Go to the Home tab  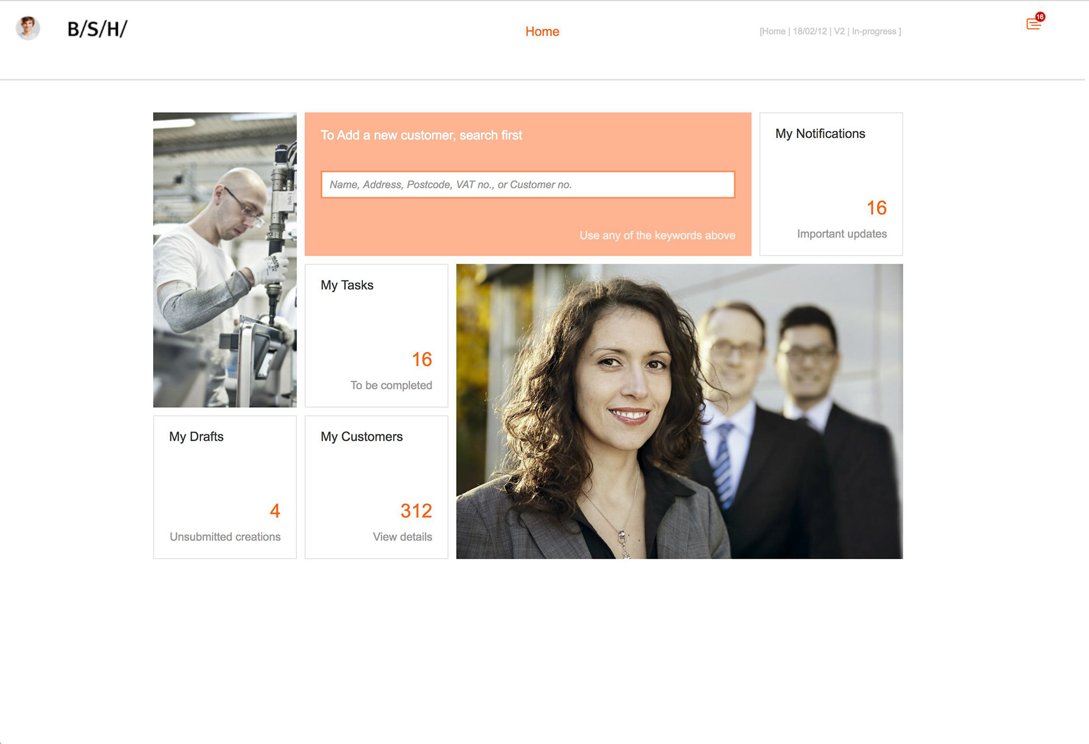click(542, 32)
